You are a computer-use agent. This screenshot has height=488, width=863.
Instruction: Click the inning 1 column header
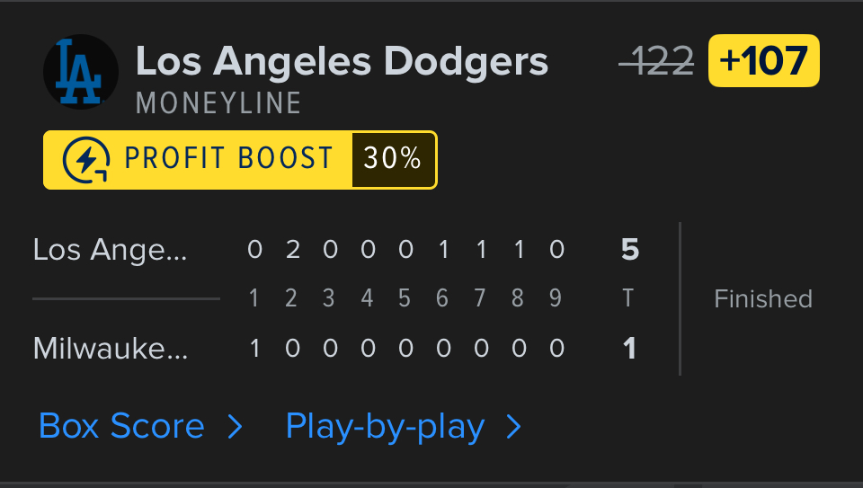[x=254, y=298]
